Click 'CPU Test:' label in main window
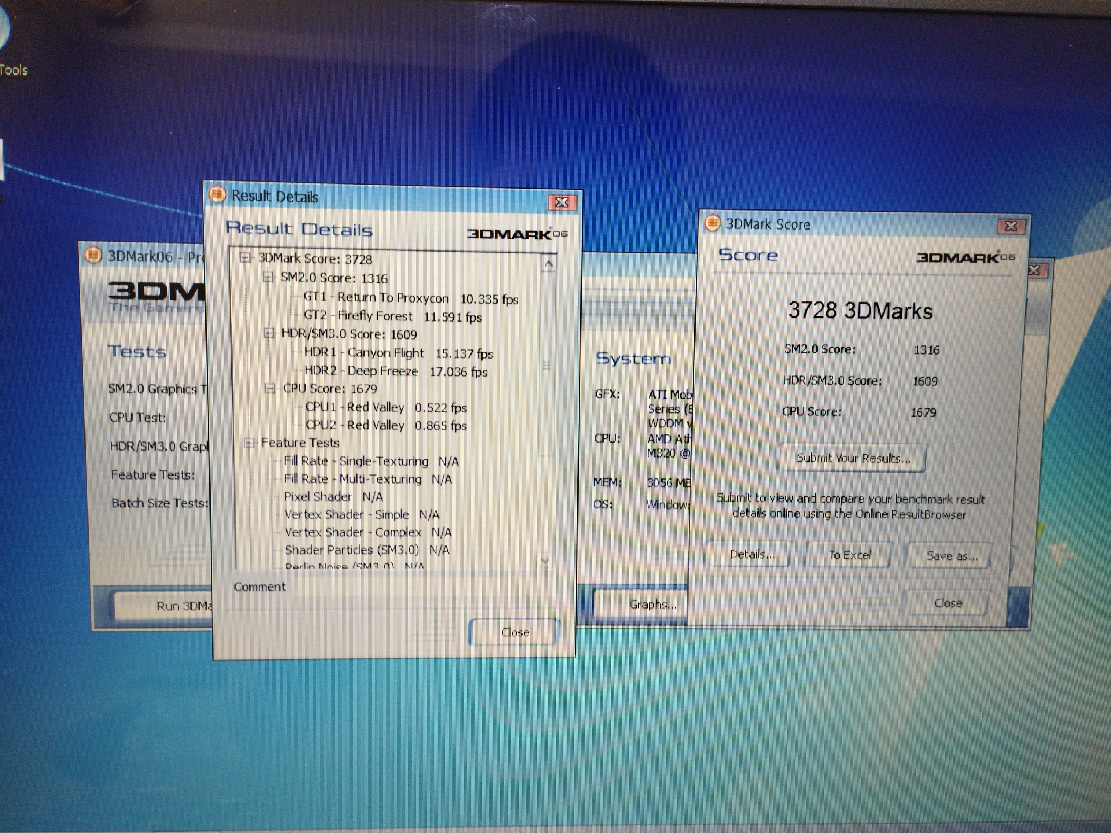The width and height of the screenshot is (1111, 833). tap(138, 417)
